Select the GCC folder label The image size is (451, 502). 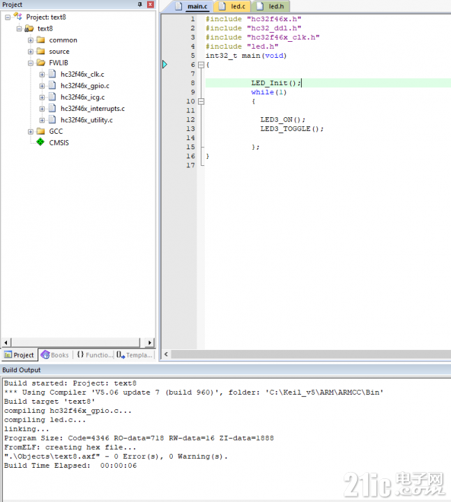pos(56,132)
